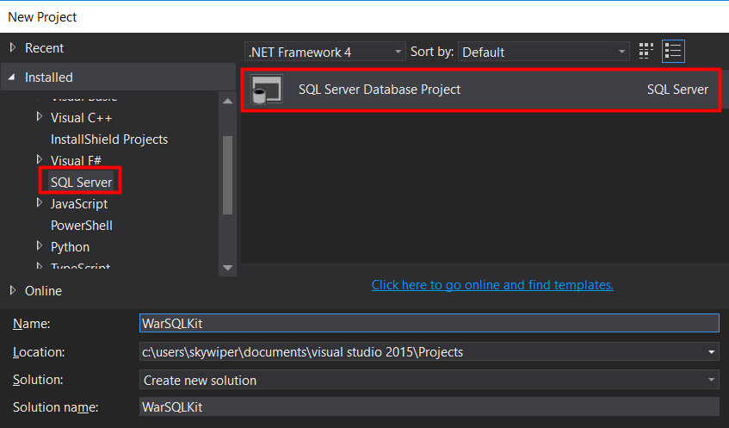Expand the Online section
729x428 pixels.
[x=13, y=290]
